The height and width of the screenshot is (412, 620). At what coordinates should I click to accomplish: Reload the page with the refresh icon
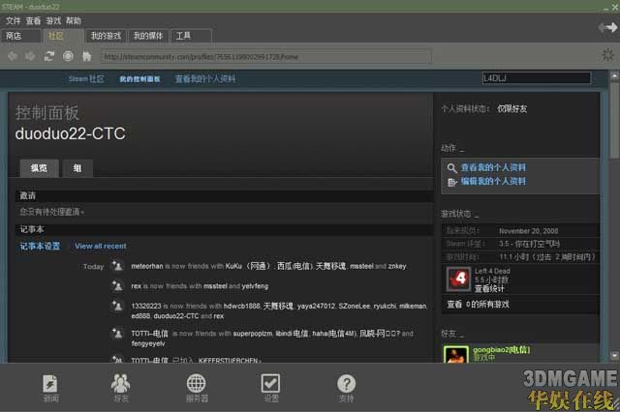(x=49, y=56)
